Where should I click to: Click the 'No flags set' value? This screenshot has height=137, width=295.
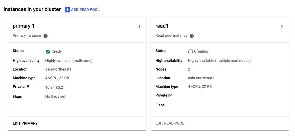pos(55,97)
